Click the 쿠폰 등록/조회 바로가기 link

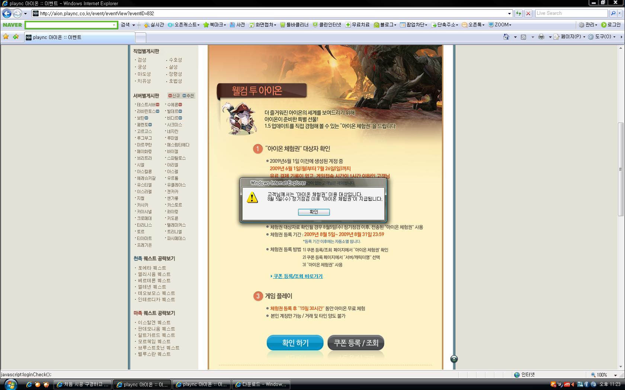click(298, 276)
